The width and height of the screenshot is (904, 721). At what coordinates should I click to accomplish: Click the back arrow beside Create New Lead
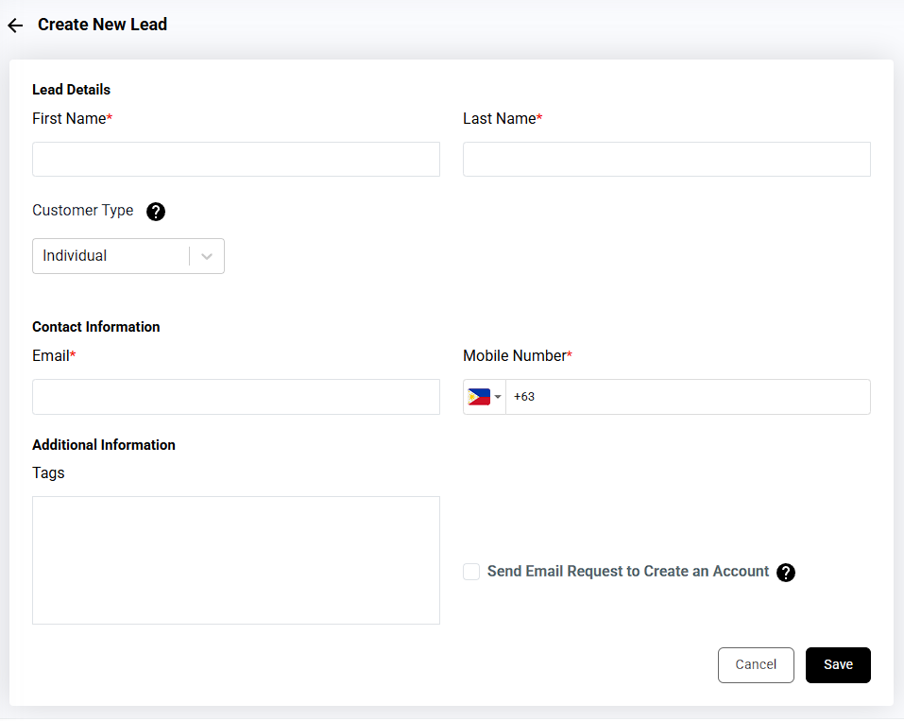click(15, 26)
